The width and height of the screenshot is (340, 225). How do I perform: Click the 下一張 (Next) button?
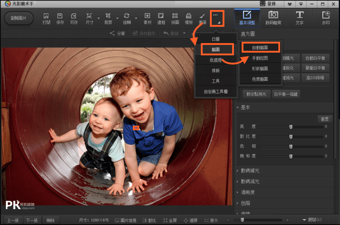32,220
